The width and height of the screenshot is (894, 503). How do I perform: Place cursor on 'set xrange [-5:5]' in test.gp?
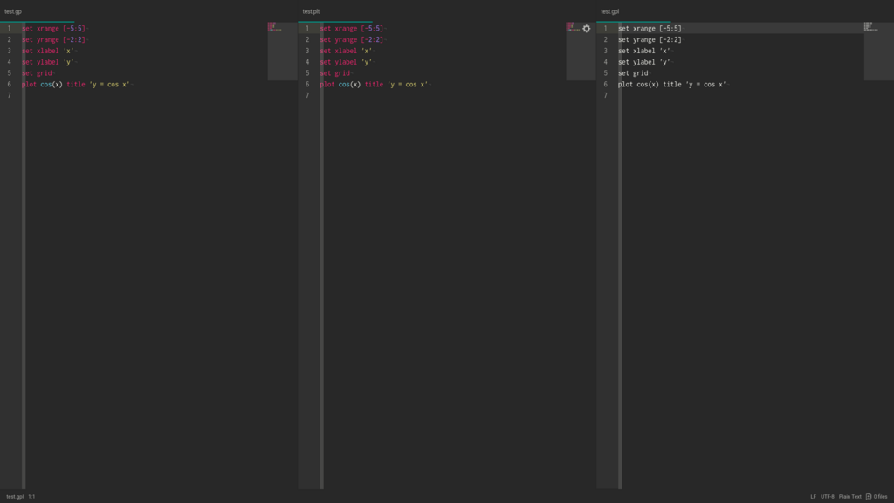53,28
